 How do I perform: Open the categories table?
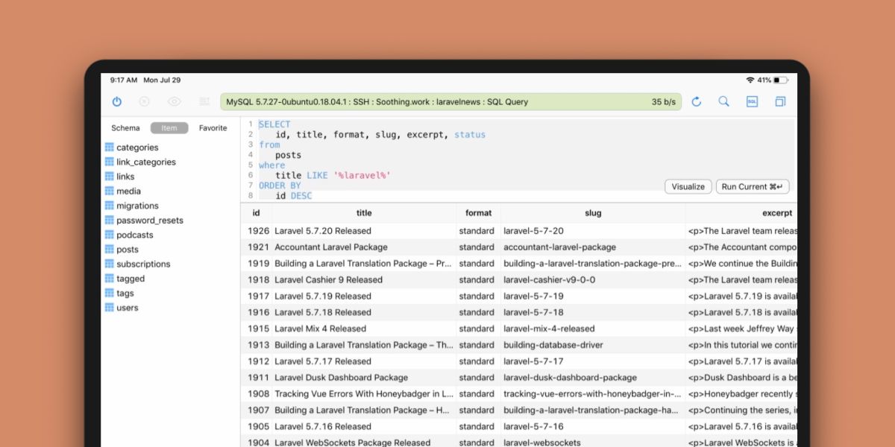point(137,148)
